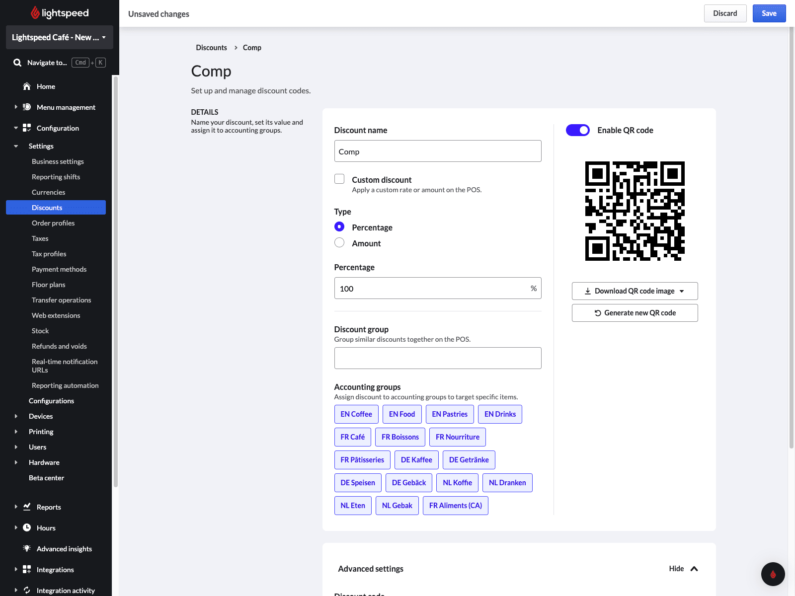This screenshot has width=795, height=596.
Task: Click the Percentage value input field
Action: coord(438,288)
